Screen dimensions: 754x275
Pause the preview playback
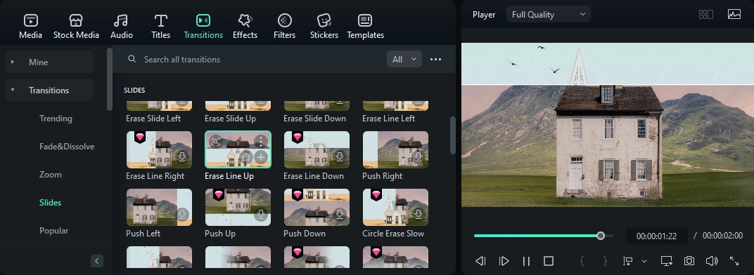click(x=526, y=261)
